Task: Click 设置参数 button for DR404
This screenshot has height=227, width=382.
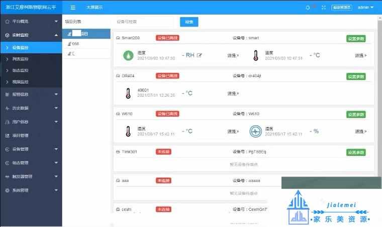Action: 356,77
